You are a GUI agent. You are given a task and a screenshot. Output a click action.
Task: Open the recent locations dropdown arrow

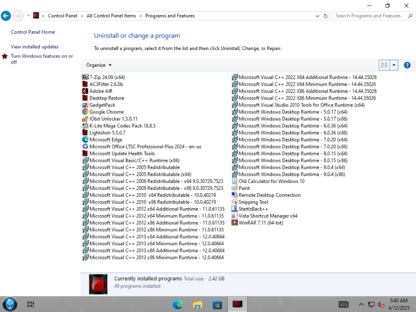(29, 16)
